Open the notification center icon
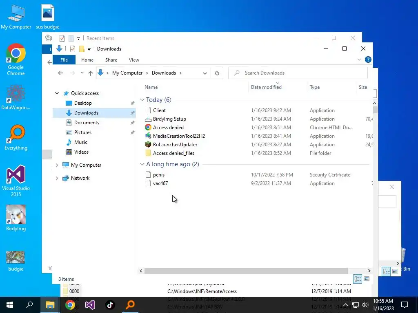Viewport: 418px width, 313px height. (x=405, y=305)
